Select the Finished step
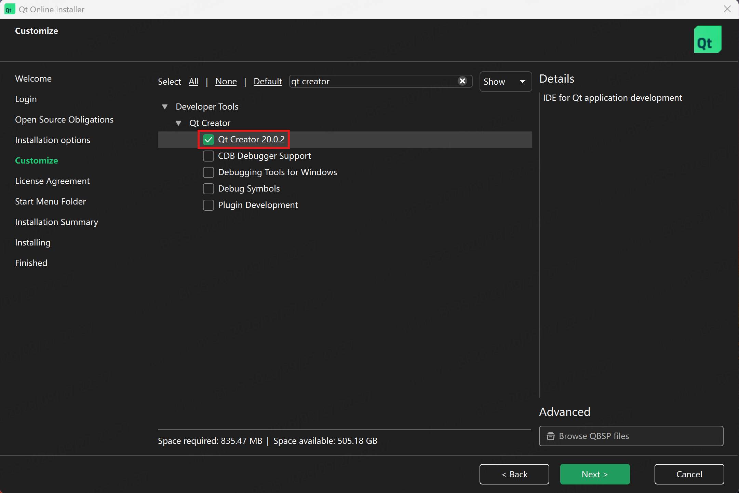This screenshot has height=493, width=739. 31,263
